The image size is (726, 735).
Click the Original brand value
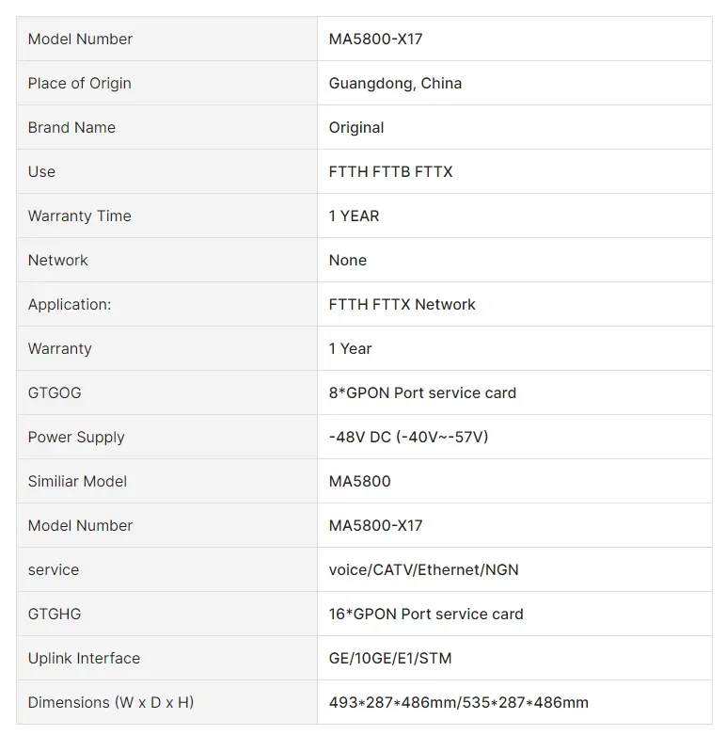[356, 127]
